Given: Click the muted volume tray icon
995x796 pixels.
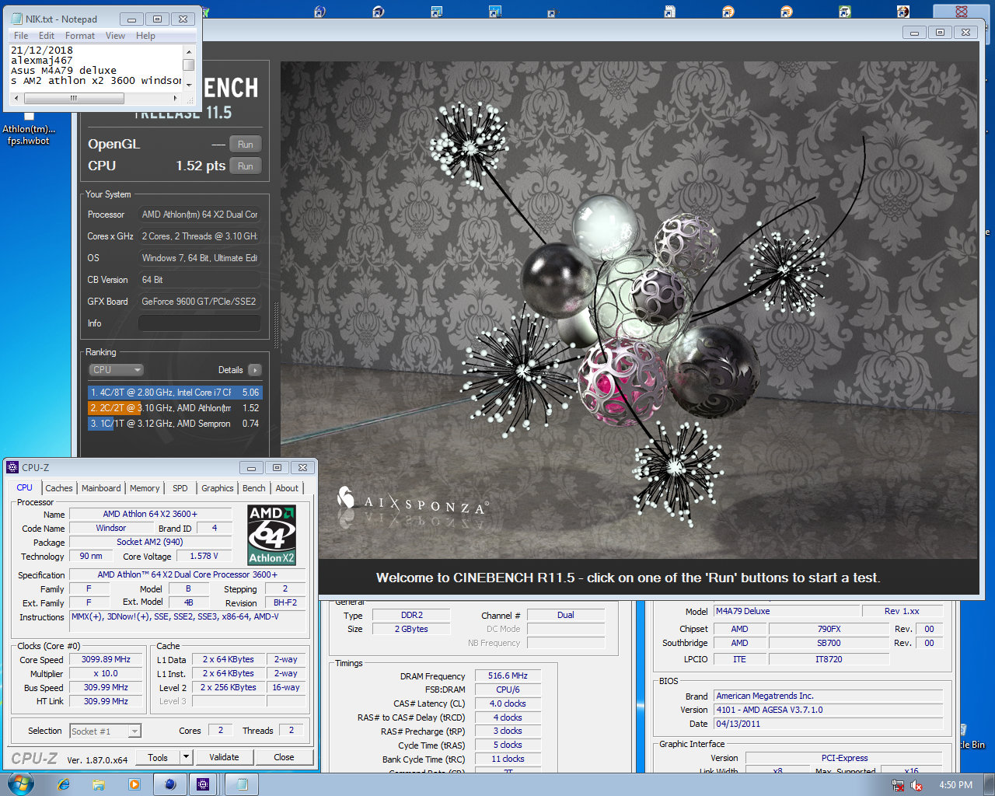Looking at the screenshot, I should click(916, 785).
